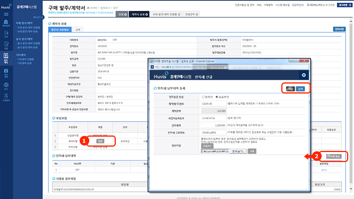Switch to the 전체견적 tab
The image size is (354, 199).
point(191,14)
